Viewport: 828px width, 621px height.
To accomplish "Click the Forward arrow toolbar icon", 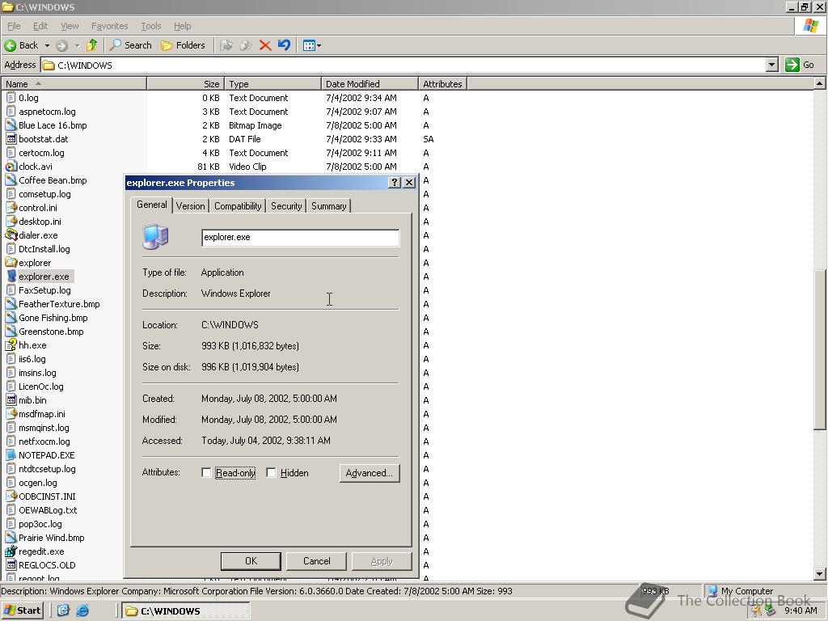I will tap(61, 45).
